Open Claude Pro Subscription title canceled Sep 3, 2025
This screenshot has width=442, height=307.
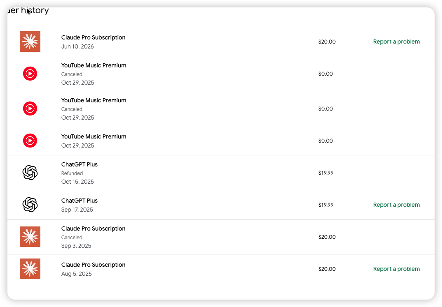tap(94, 229)
